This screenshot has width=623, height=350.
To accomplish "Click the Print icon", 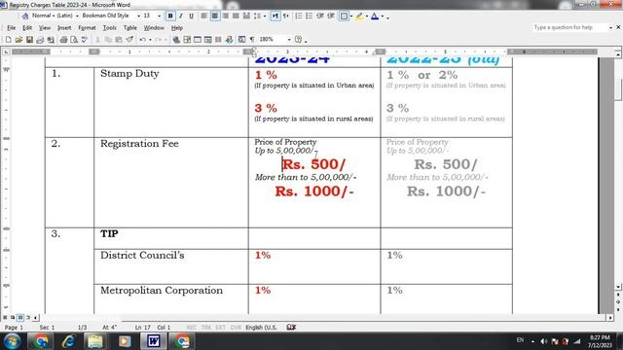I will pyautogui.click(x=63, y=39).
